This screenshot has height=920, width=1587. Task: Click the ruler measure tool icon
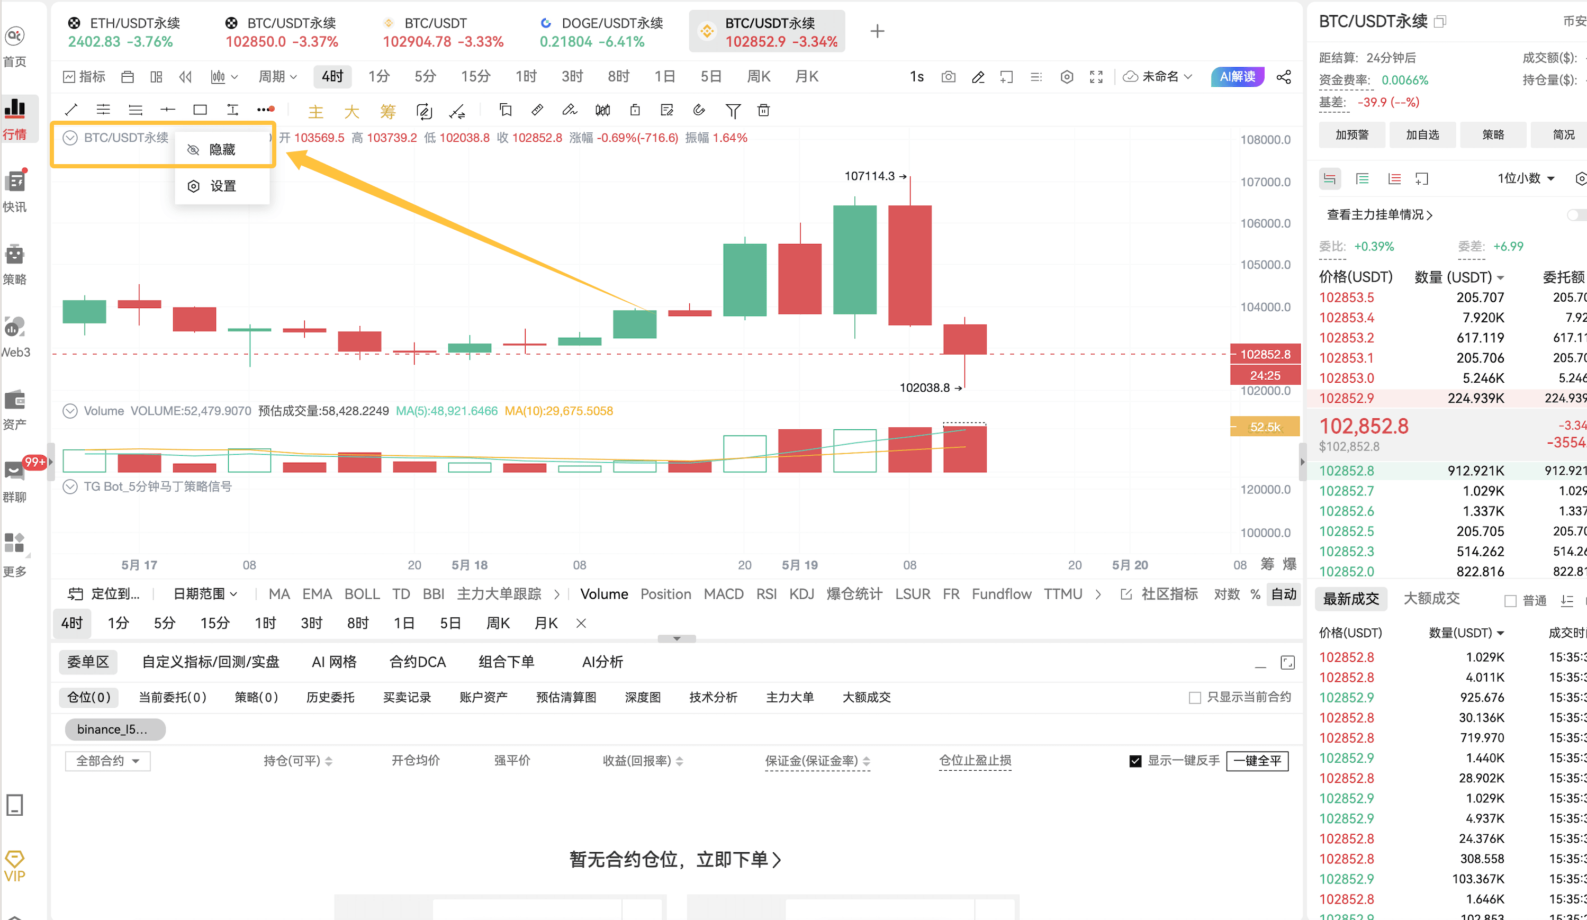coord(537,110)
